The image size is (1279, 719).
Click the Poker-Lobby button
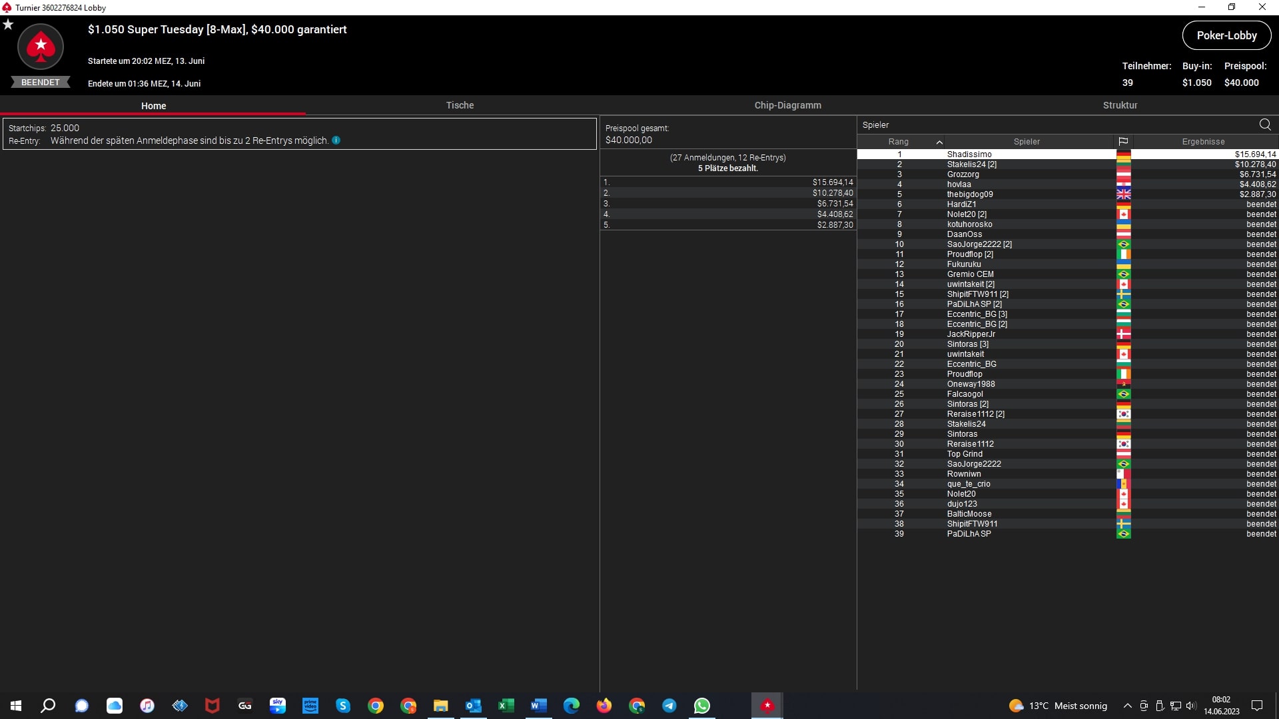[x=1226, y=36]
